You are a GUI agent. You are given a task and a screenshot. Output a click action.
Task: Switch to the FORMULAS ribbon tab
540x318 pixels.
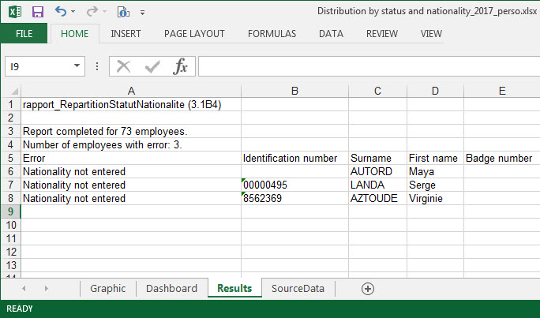272,34
